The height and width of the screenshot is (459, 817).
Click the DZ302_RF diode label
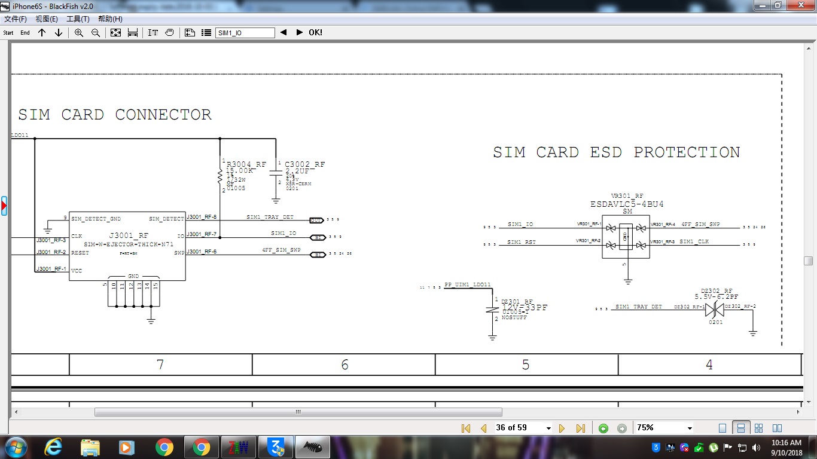[717, 291]
